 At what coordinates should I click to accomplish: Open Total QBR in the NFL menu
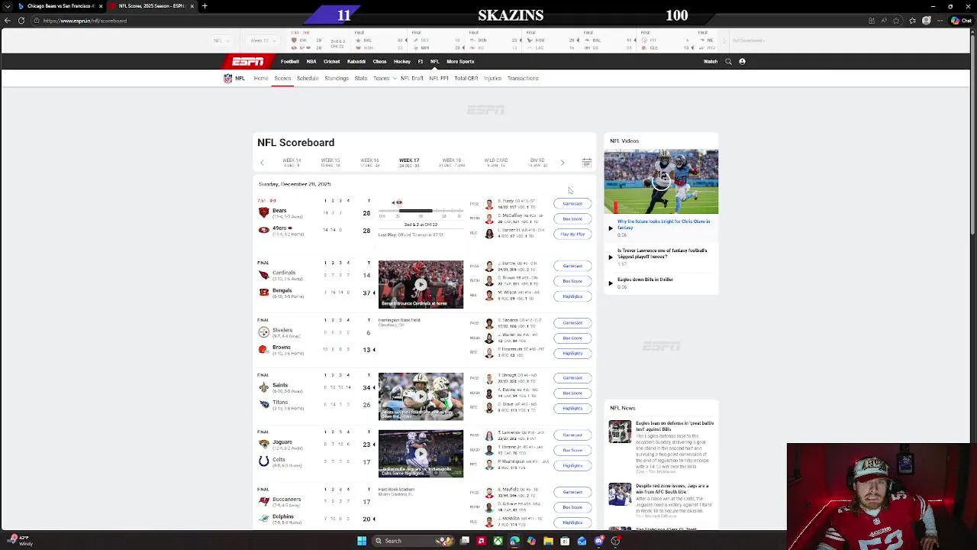466,78
